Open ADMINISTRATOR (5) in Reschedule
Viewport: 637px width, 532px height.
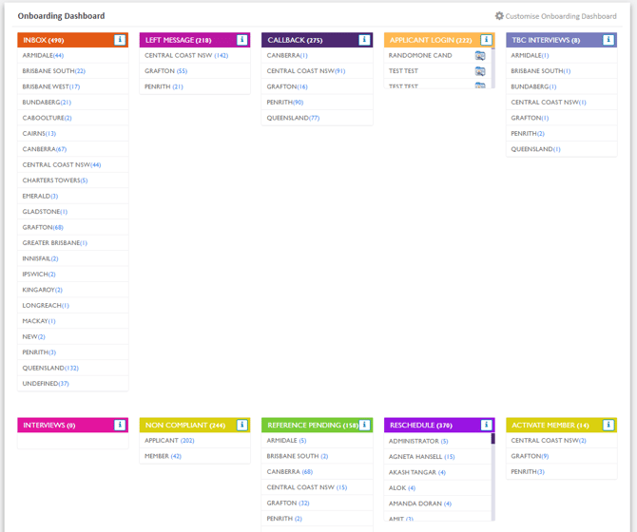tap(418, 441)
